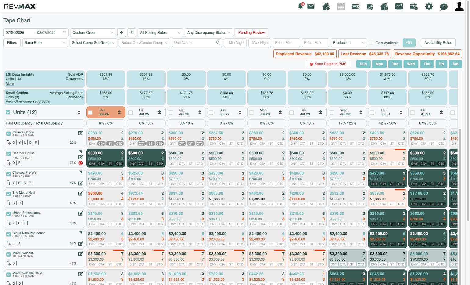Open the help question bubble icon

[x=444, y=7]
